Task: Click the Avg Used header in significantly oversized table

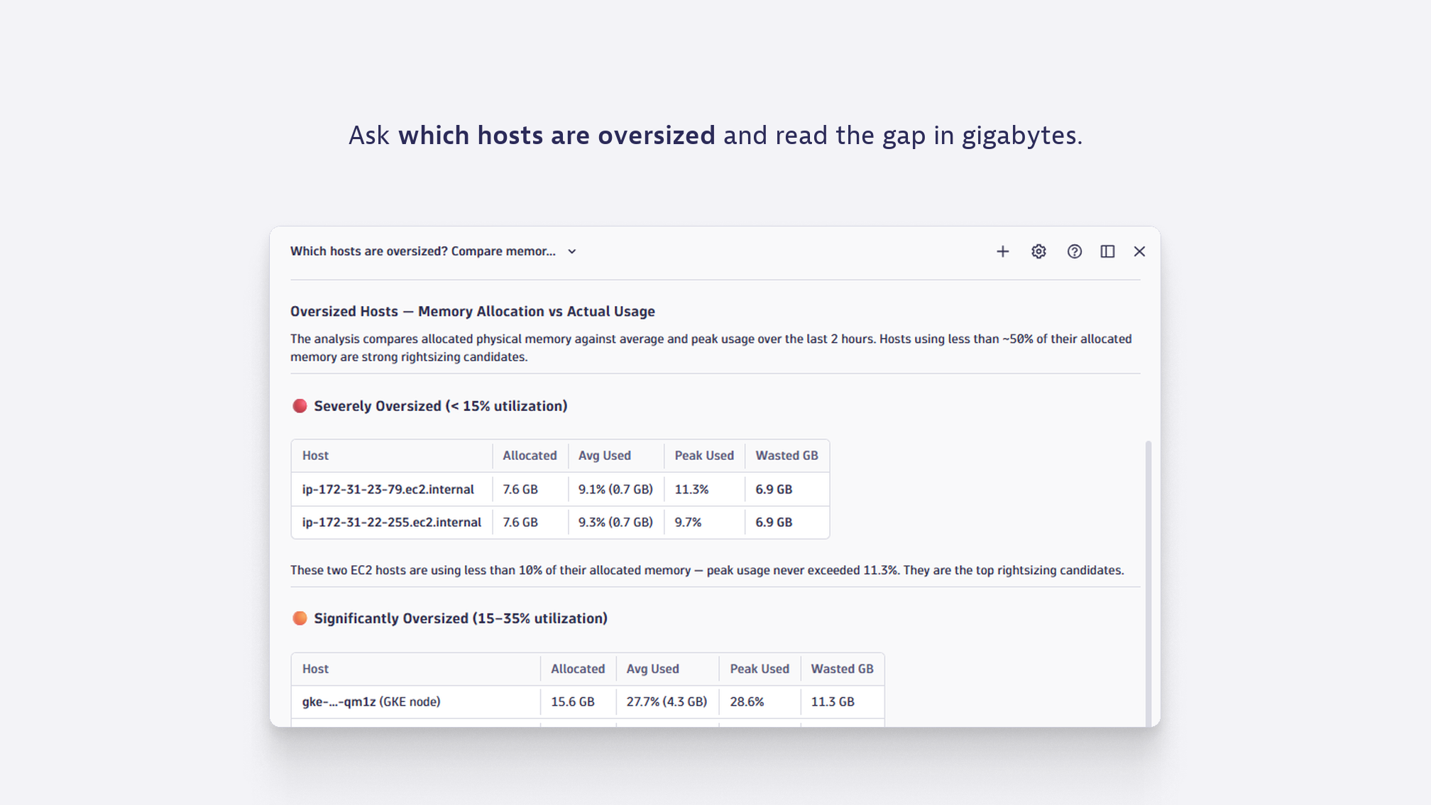Action: (667, 669)
